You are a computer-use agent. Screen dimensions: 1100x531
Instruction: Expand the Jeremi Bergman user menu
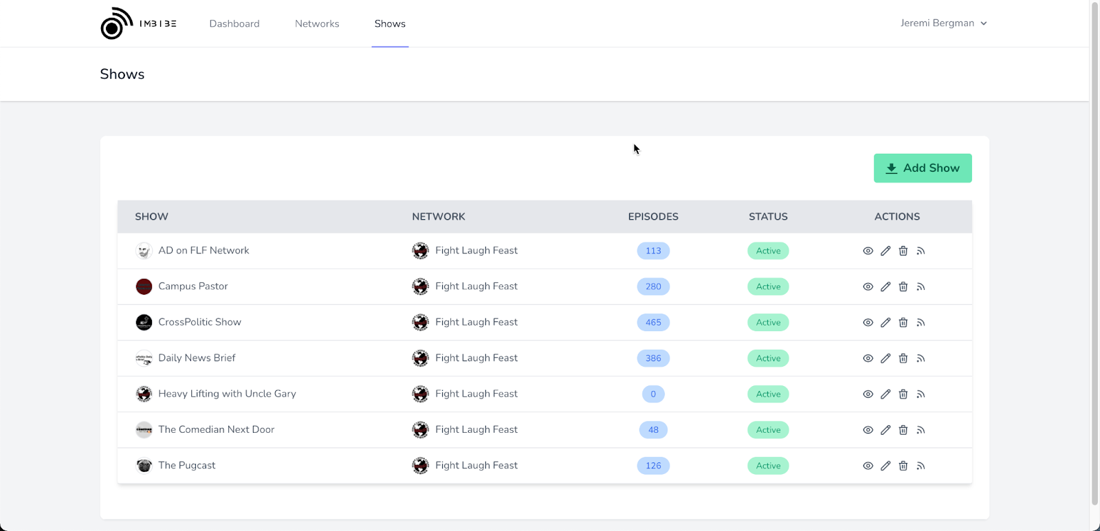click(x=944, y=23)
